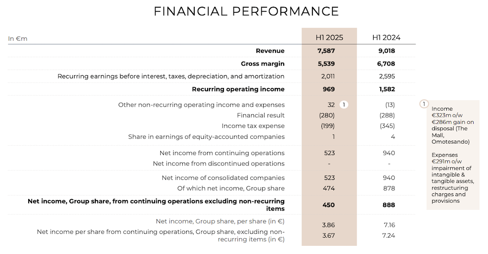
Task: Click the Net income from discontinued operations label
Action: 219,164
